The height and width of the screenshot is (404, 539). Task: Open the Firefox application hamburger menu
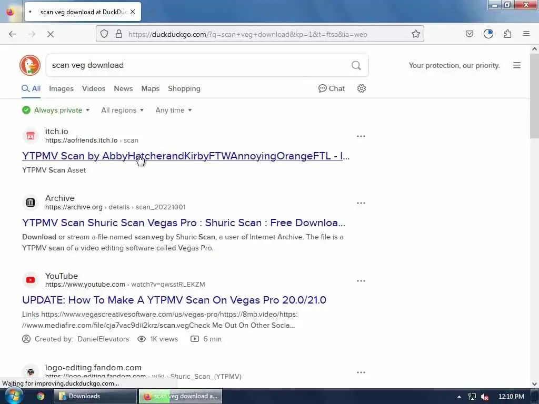(526, 34)
